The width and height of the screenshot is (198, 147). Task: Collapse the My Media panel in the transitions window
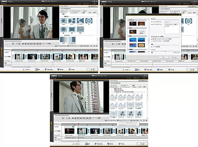tap(60, 6)
